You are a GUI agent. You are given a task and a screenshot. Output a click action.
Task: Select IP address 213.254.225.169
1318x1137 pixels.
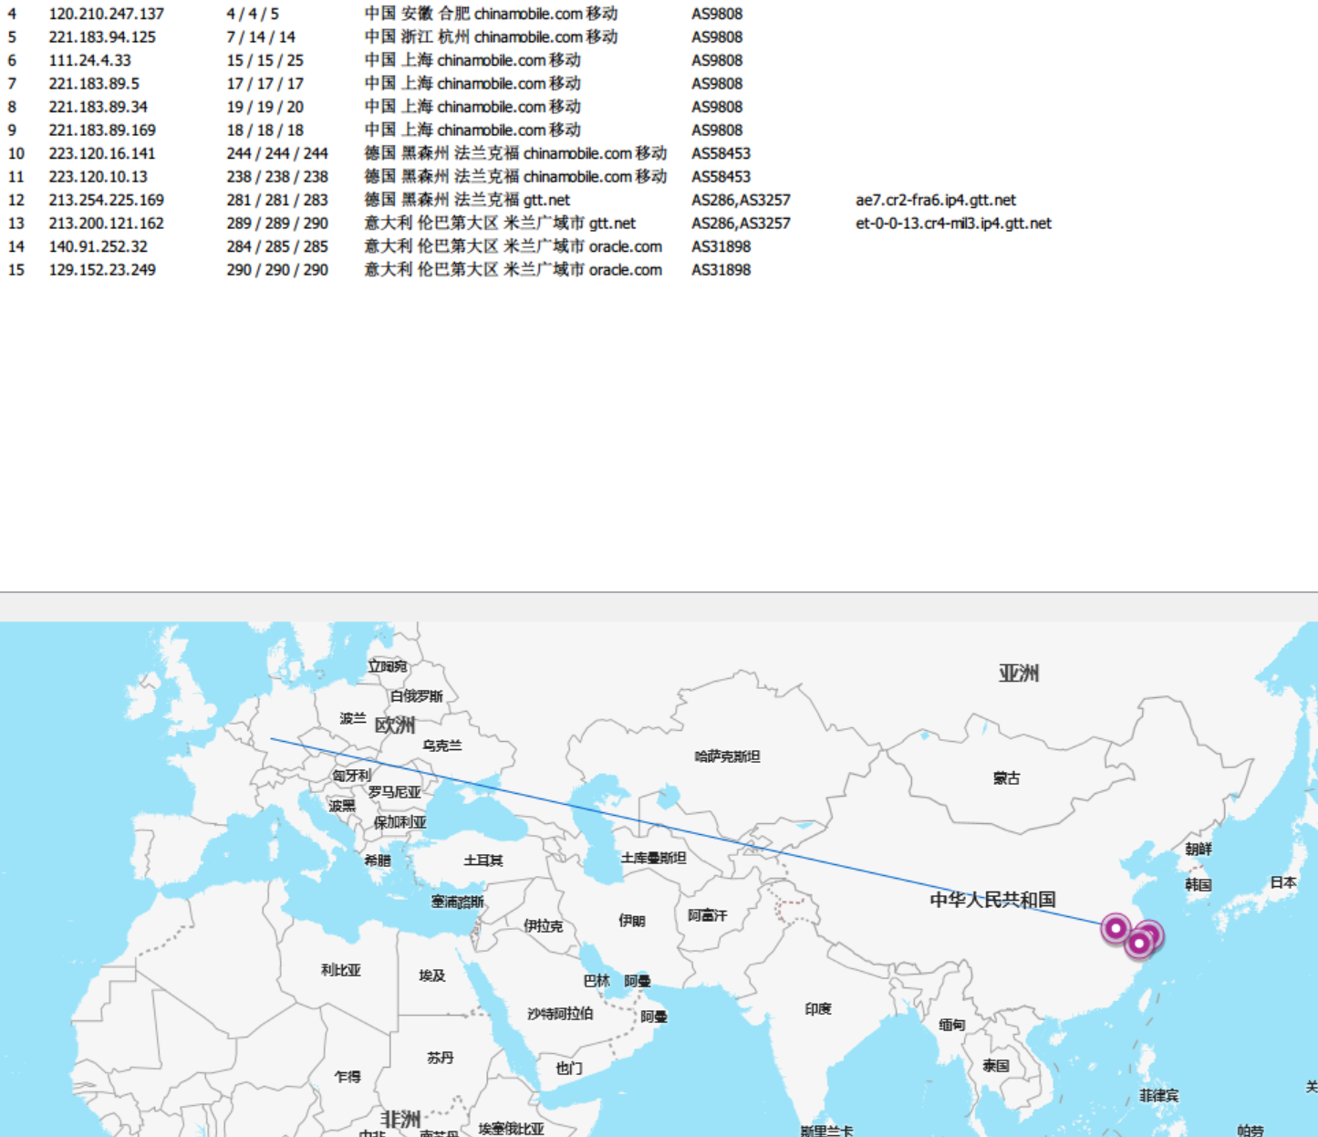point(107,200)
